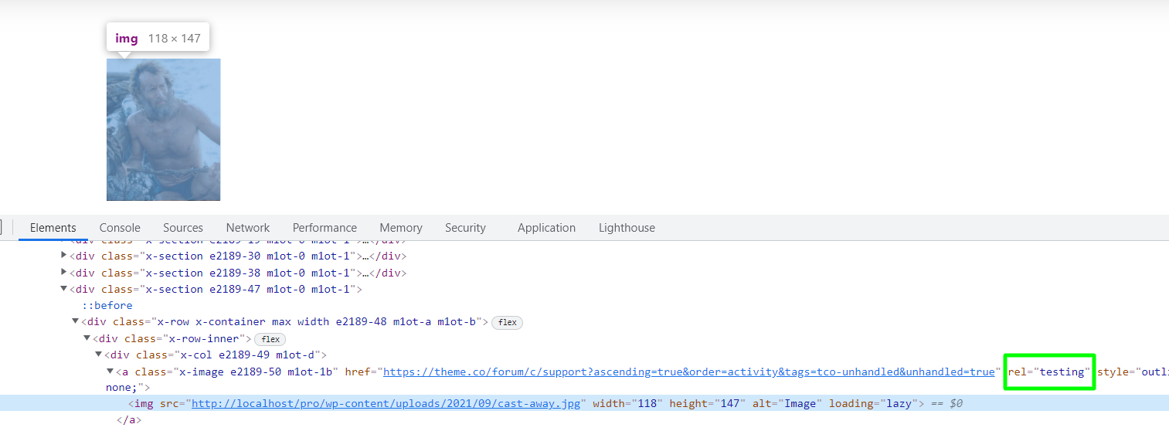Viewport: 1169px width, 431px height.
Task: Select the div class x-section e2189-30 row text
Action: tap(238, 256)
